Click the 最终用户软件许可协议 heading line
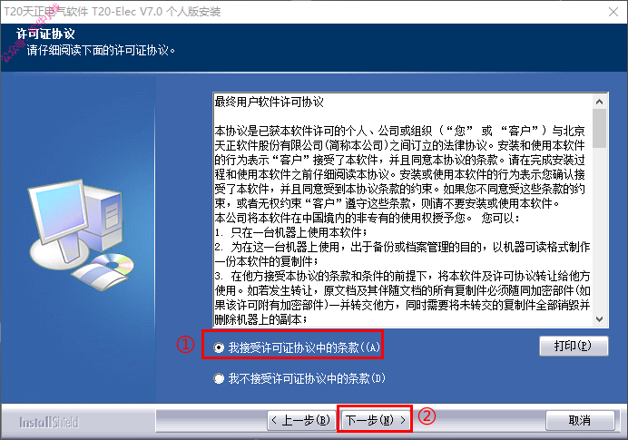This screenshot has height=440, width=628. click(x=270, y=103)
